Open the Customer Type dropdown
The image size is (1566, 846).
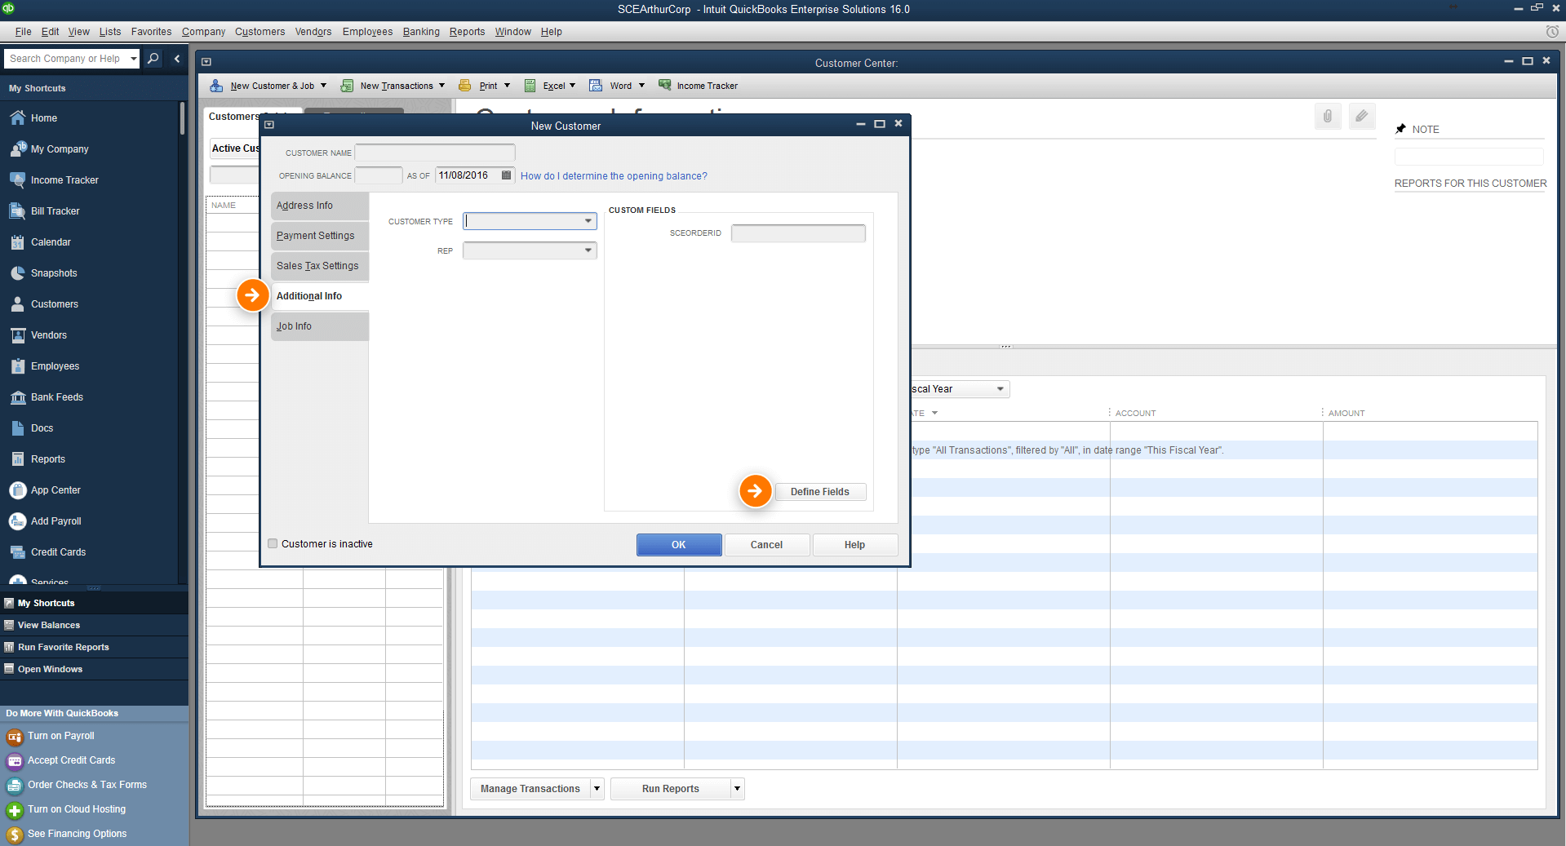[588, 221]
